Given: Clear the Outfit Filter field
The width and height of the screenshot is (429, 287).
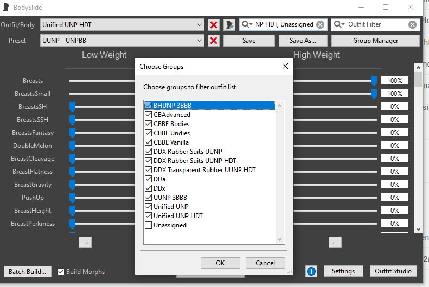Looking at the screenshot, I should click(x=412, y=25).
